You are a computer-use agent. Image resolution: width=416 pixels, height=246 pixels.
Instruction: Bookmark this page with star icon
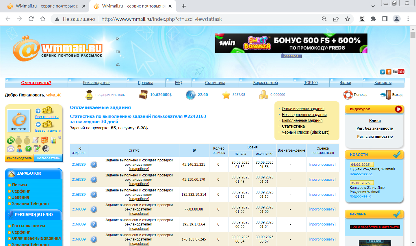click(x=347, y=19)
